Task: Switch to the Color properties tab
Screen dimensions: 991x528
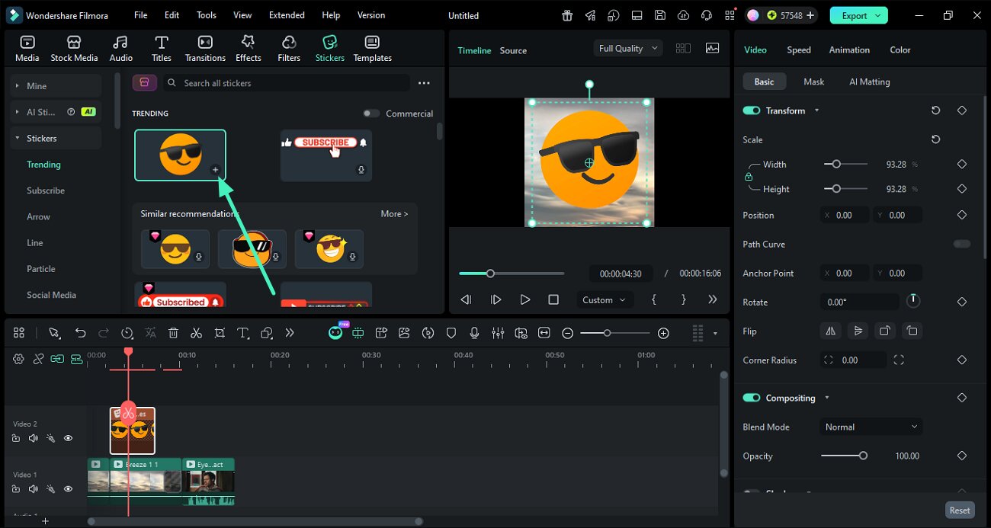Action: pos(900,50)
